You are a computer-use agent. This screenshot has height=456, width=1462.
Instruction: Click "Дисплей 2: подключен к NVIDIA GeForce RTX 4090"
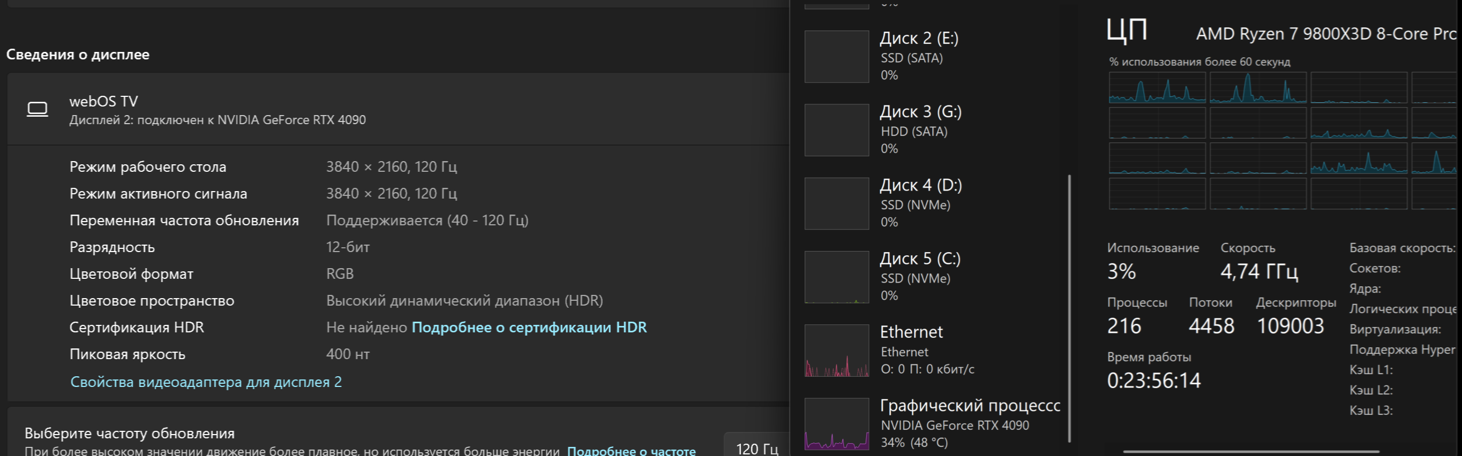(218, 120)
